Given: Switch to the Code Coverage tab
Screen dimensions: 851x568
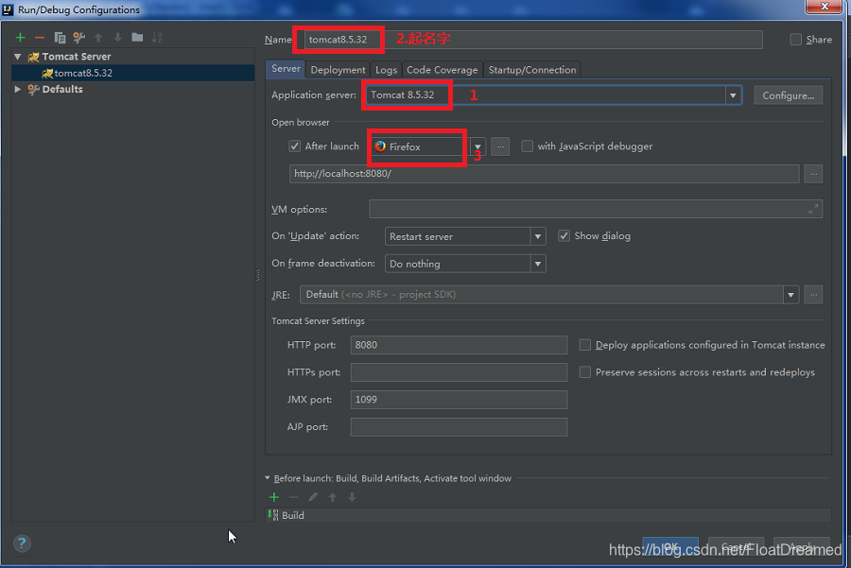Looking at the screenshot, I should click(442, 70).
